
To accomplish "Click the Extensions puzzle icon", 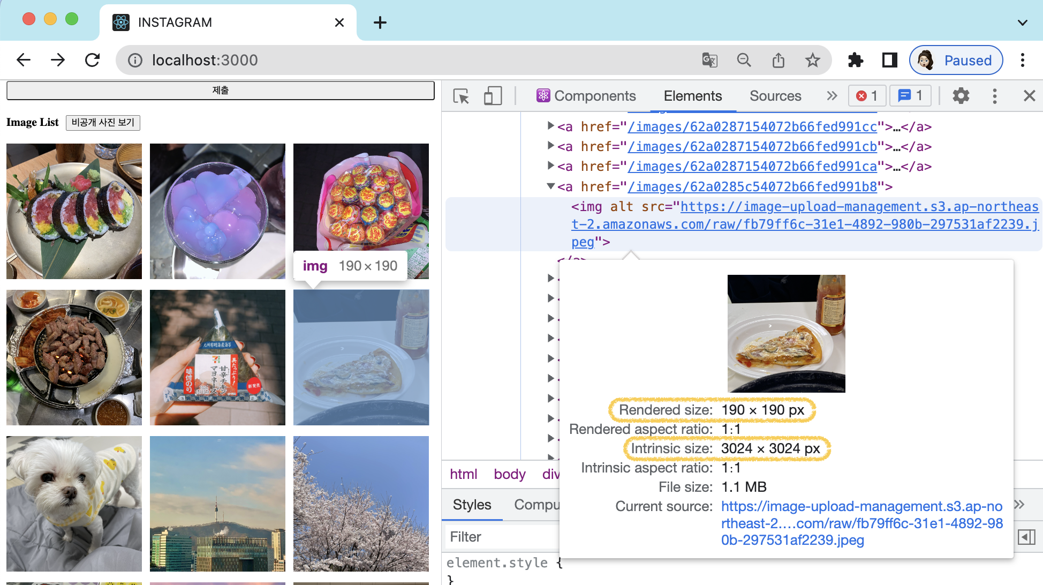I will point(855,60).
